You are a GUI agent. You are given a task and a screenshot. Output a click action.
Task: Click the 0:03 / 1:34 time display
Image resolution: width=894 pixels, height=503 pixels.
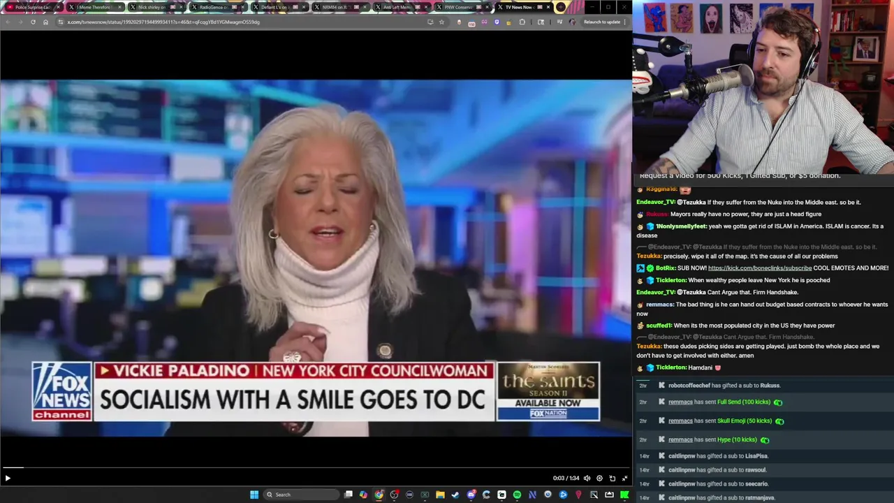tap(566, 479)
